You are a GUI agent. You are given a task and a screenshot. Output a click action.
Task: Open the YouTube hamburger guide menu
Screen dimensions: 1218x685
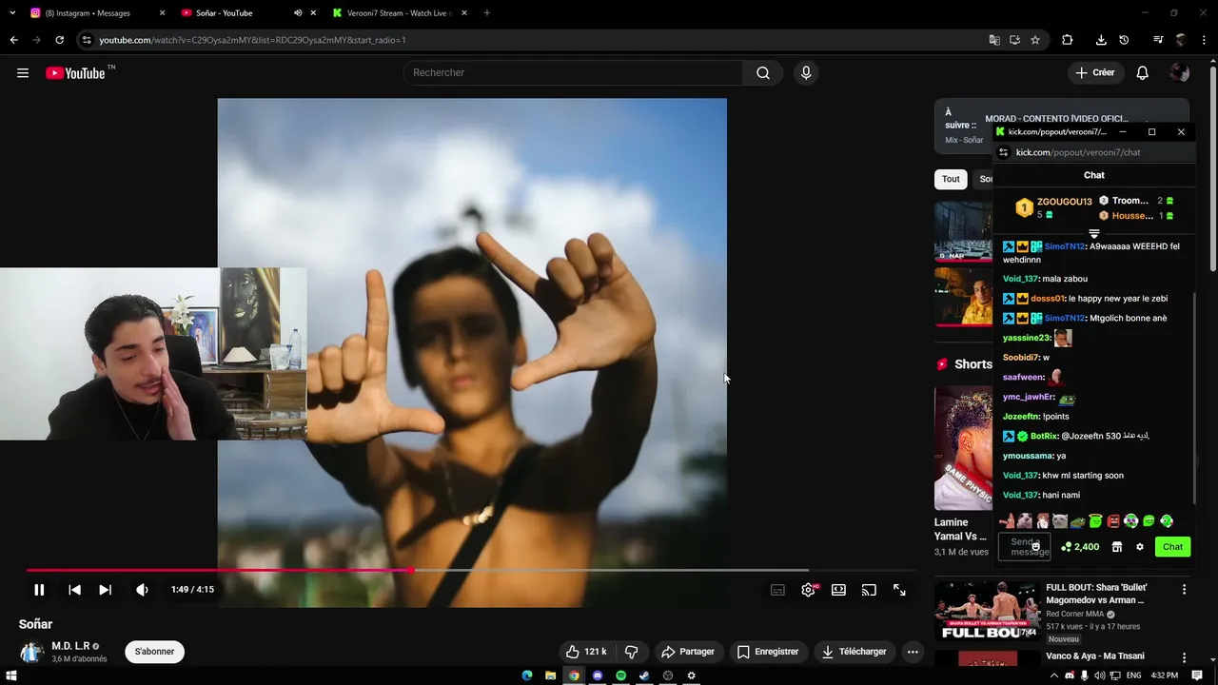click(x=23, y=73)
